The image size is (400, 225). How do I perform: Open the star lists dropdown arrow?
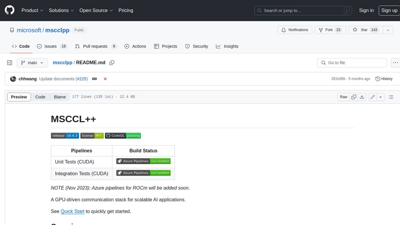pos(388,30)
